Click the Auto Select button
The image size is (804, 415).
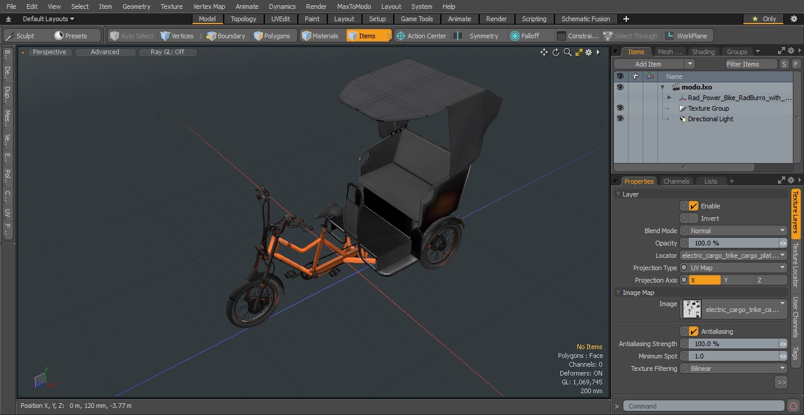pos(132,36)
